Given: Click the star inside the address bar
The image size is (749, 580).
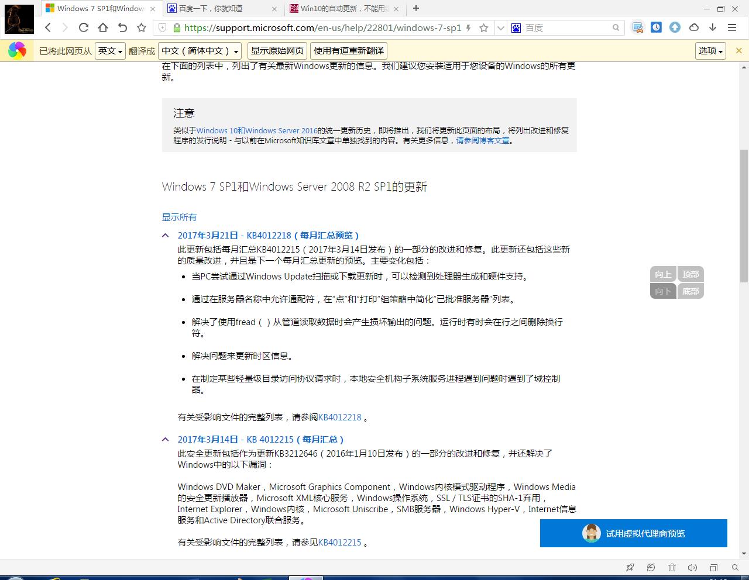Looking at the screenshot, I should pos(484,27).
